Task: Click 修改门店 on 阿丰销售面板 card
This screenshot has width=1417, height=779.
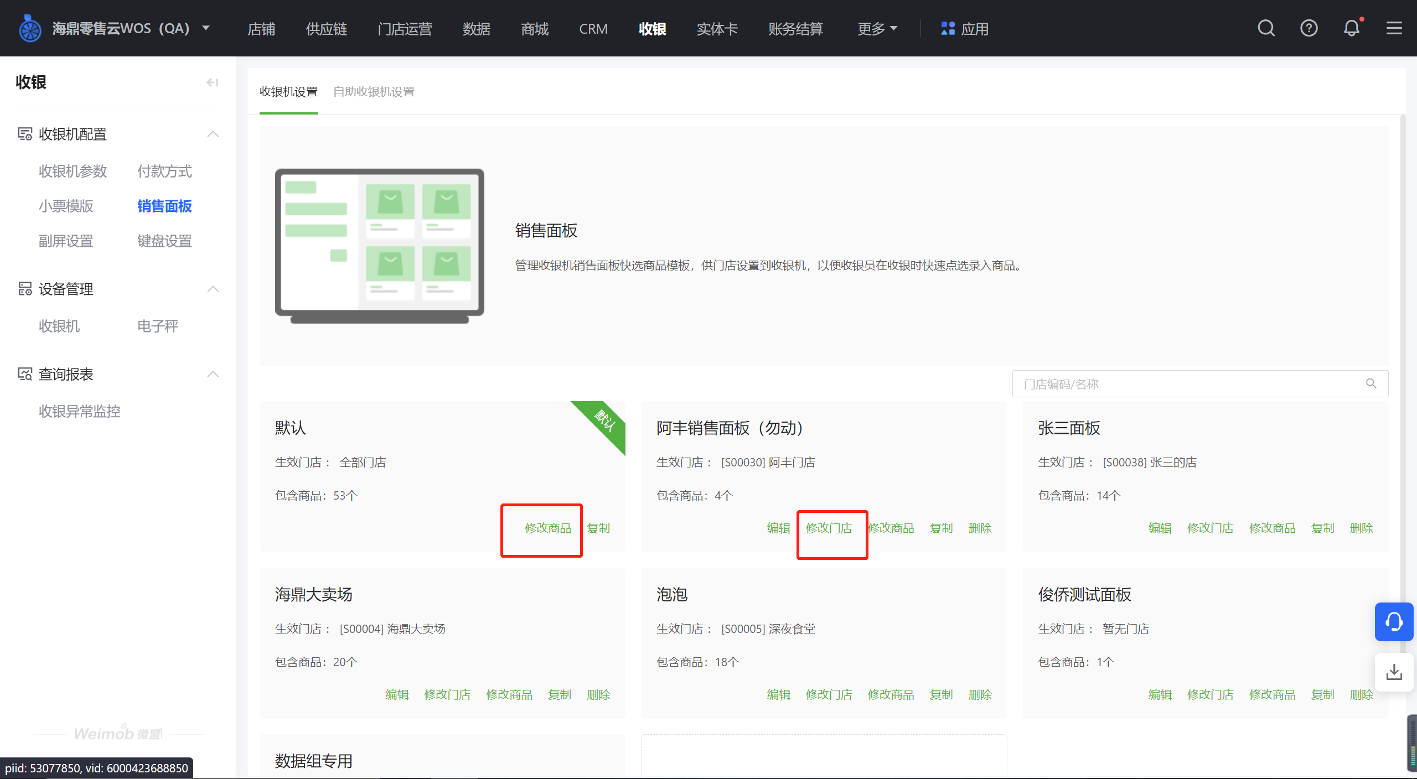Action: [829, 528]
